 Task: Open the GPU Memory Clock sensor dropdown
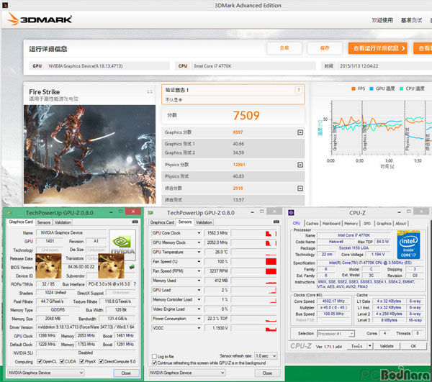click(x=199, y=242)
